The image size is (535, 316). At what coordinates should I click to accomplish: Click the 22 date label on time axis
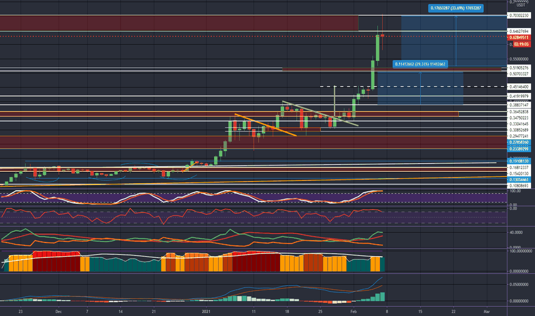pos(453,311)
